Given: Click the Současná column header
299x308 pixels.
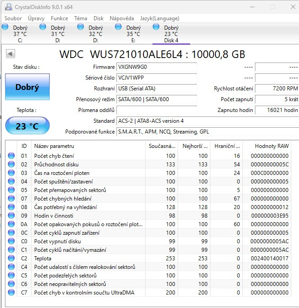Looking at the screenshot, I should pyautogui.click(x=162, y=146).
